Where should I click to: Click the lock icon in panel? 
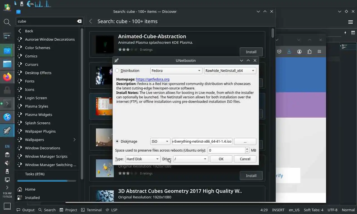pos(7,90)
